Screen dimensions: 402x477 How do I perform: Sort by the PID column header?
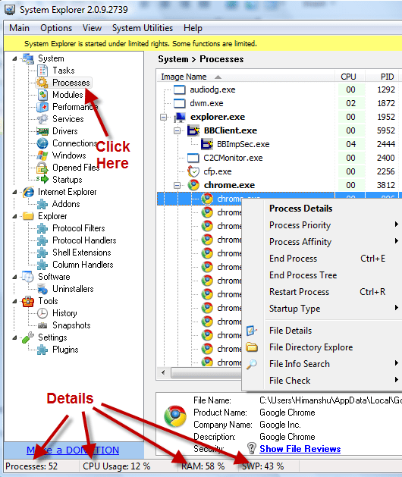384,77
